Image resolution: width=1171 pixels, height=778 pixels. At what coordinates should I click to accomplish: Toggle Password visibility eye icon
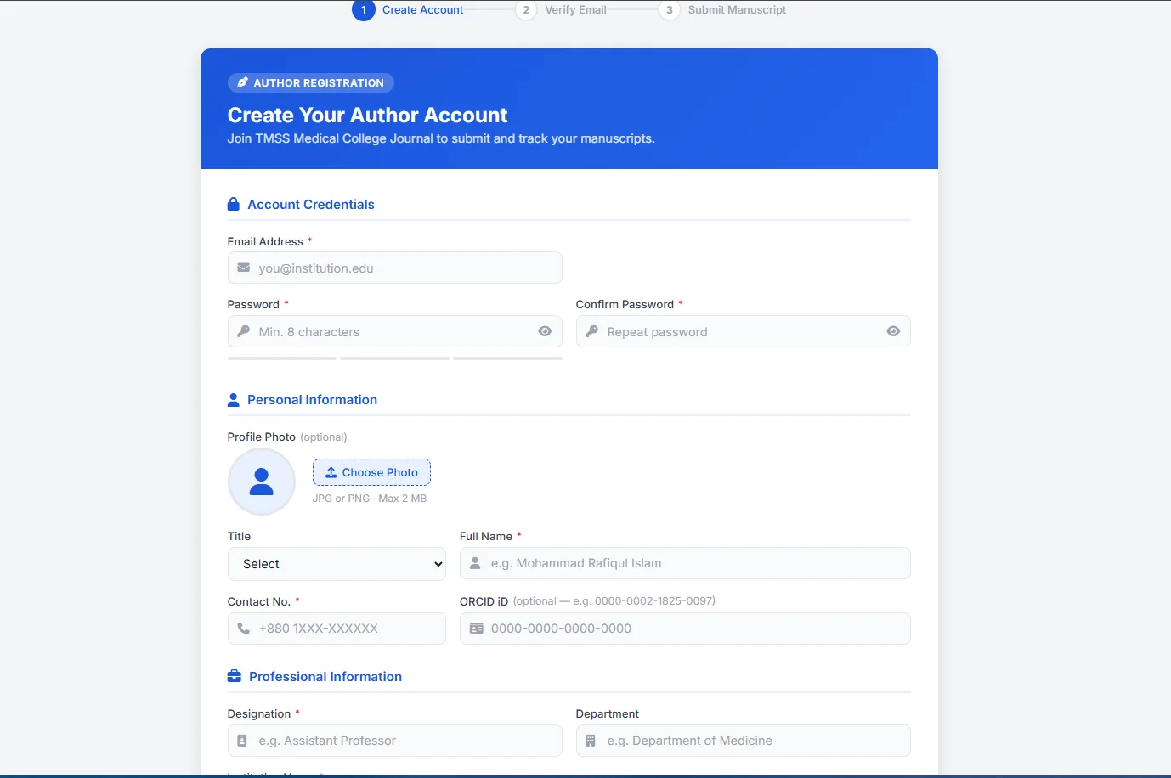click(x=545, y=331)
